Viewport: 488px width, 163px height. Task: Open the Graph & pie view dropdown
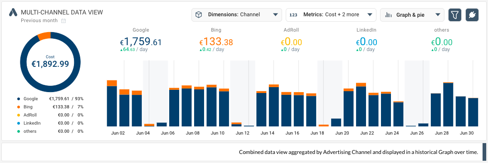pos(412,14)
